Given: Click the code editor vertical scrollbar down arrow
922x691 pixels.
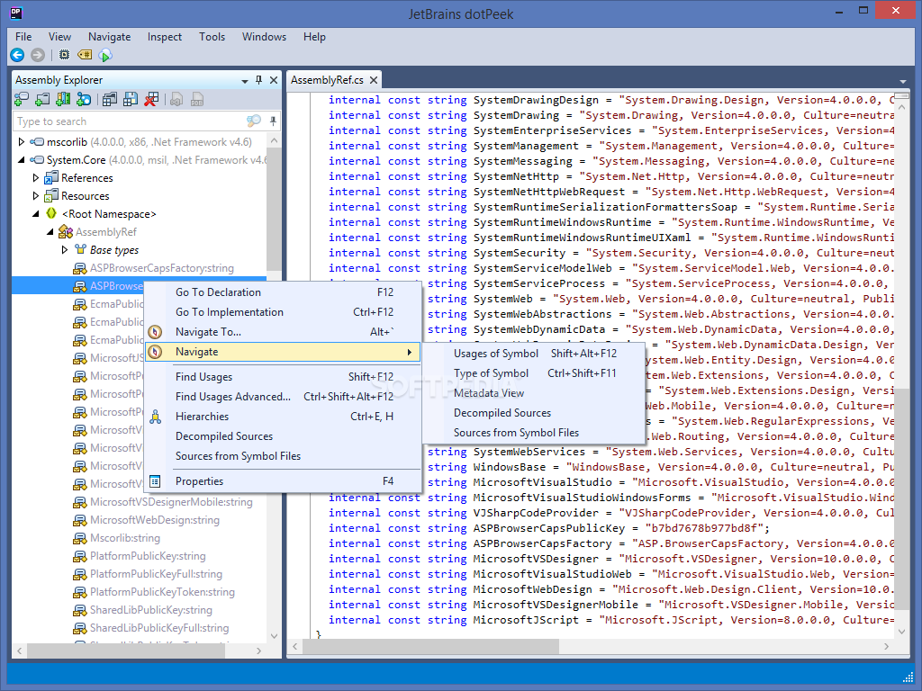Looking at the screenshot, I should [902, 632].
